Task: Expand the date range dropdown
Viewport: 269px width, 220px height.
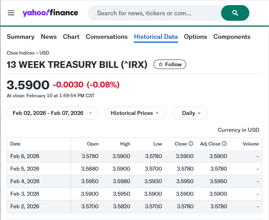Action: pyautogui.click(x=52, y=113)
